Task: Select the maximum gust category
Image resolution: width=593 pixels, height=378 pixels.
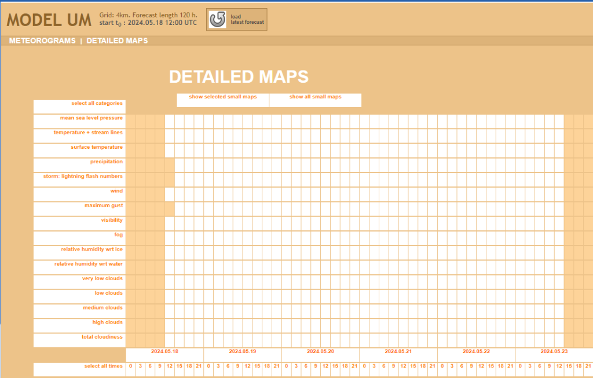Action: [x=103, y=205]
